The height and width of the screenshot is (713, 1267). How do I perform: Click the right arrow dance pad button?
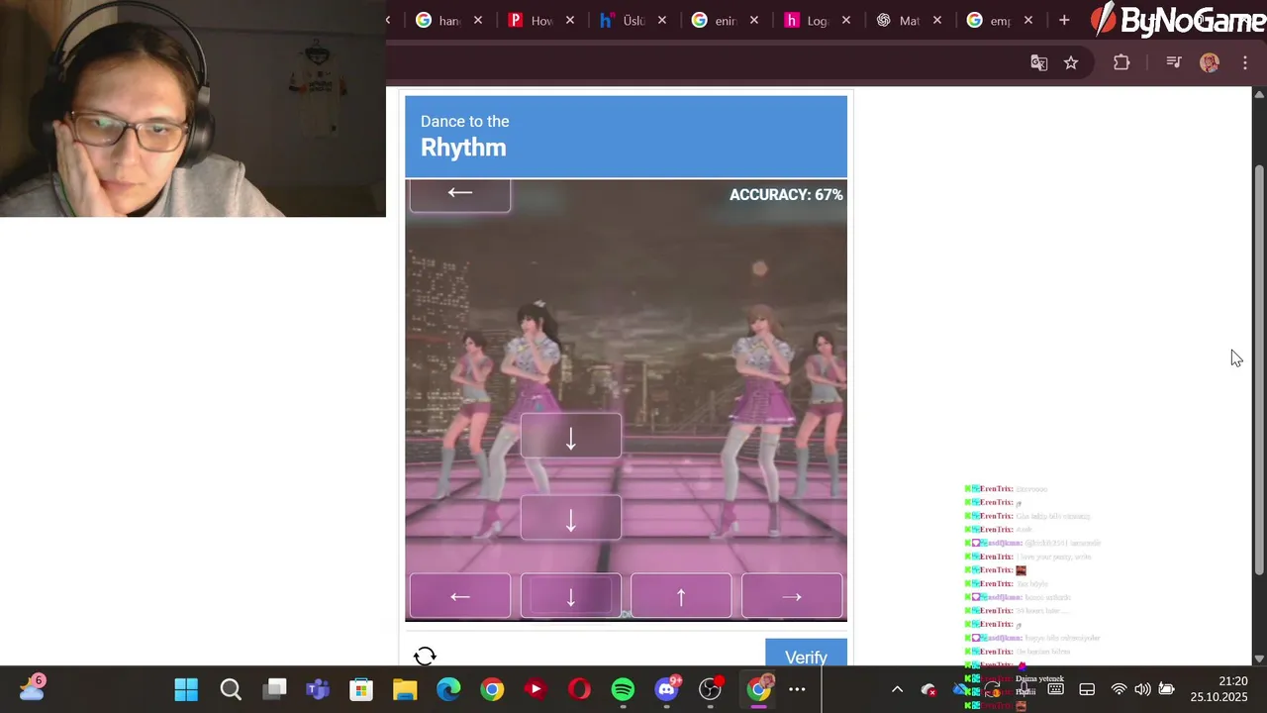(x=792, y=596)
